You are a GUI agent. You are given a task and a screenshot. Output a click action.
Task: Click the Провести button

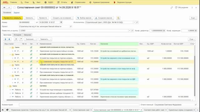point(43,18)
